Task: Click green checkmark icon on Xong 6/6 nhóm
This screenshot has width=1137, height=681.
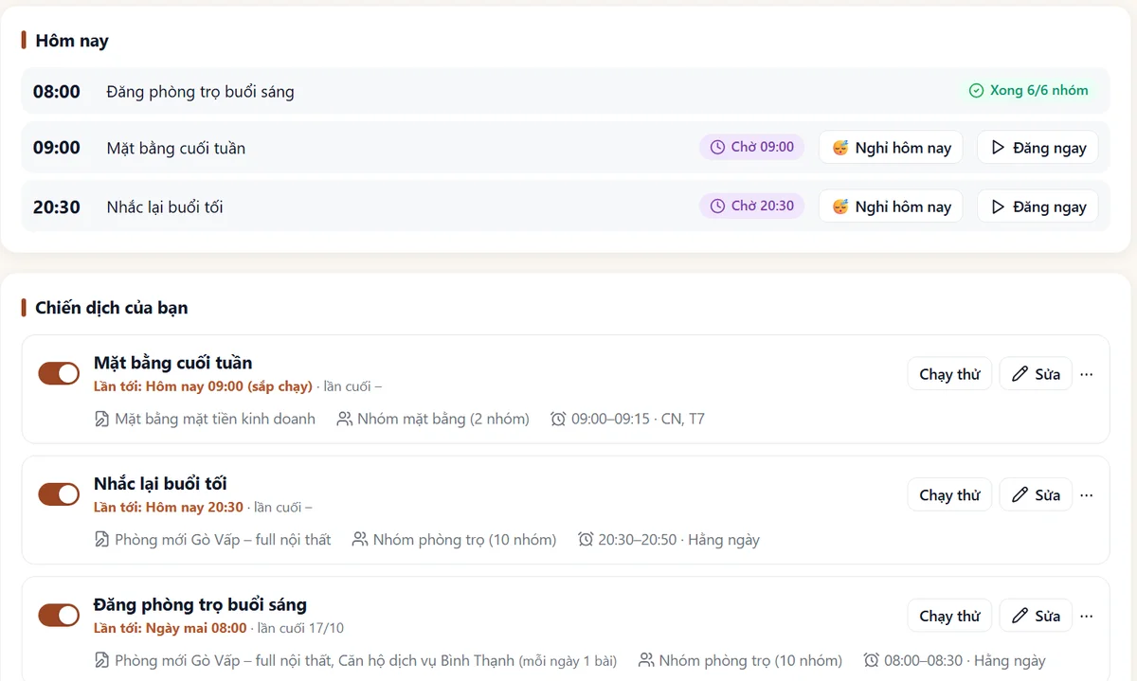Action: tap(976, 91)
